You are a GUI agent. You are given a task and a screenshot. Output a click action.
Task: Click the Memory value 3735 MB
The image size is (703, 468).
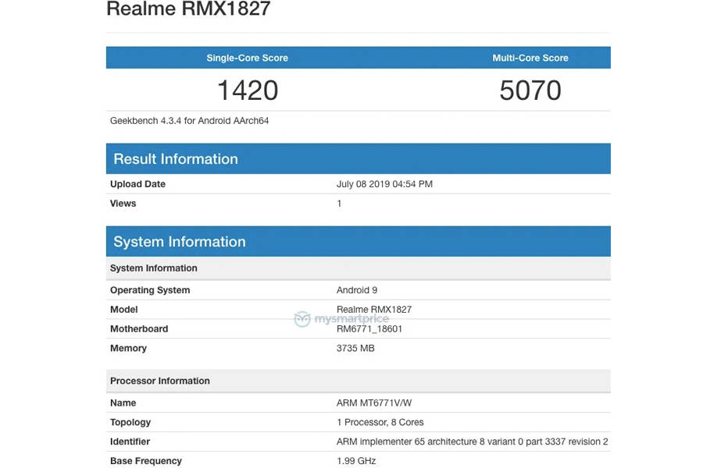[355, 348]
